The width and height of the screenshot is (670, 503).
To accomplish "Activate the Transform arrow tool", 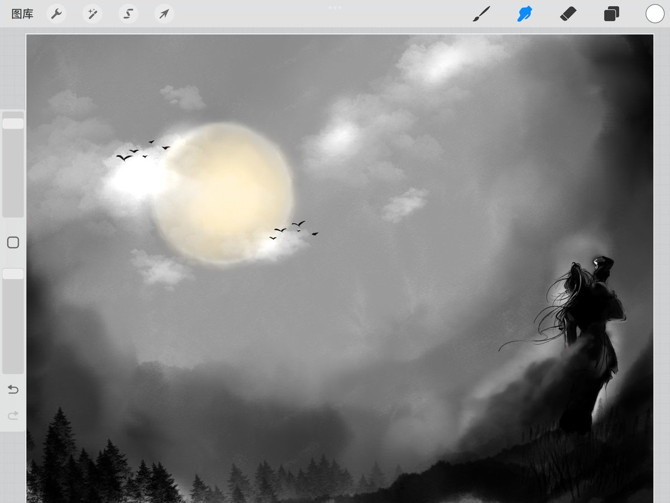I will pyautogui.click(x=164, y=14).
